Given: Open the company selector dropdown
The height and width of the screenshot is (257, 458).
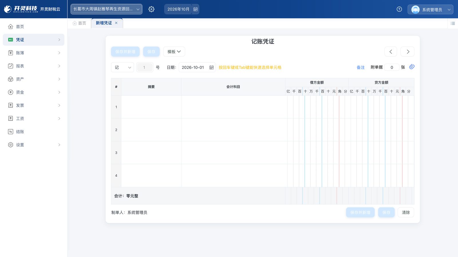Looking at the screenshot, I should click(x=106, y=9).
